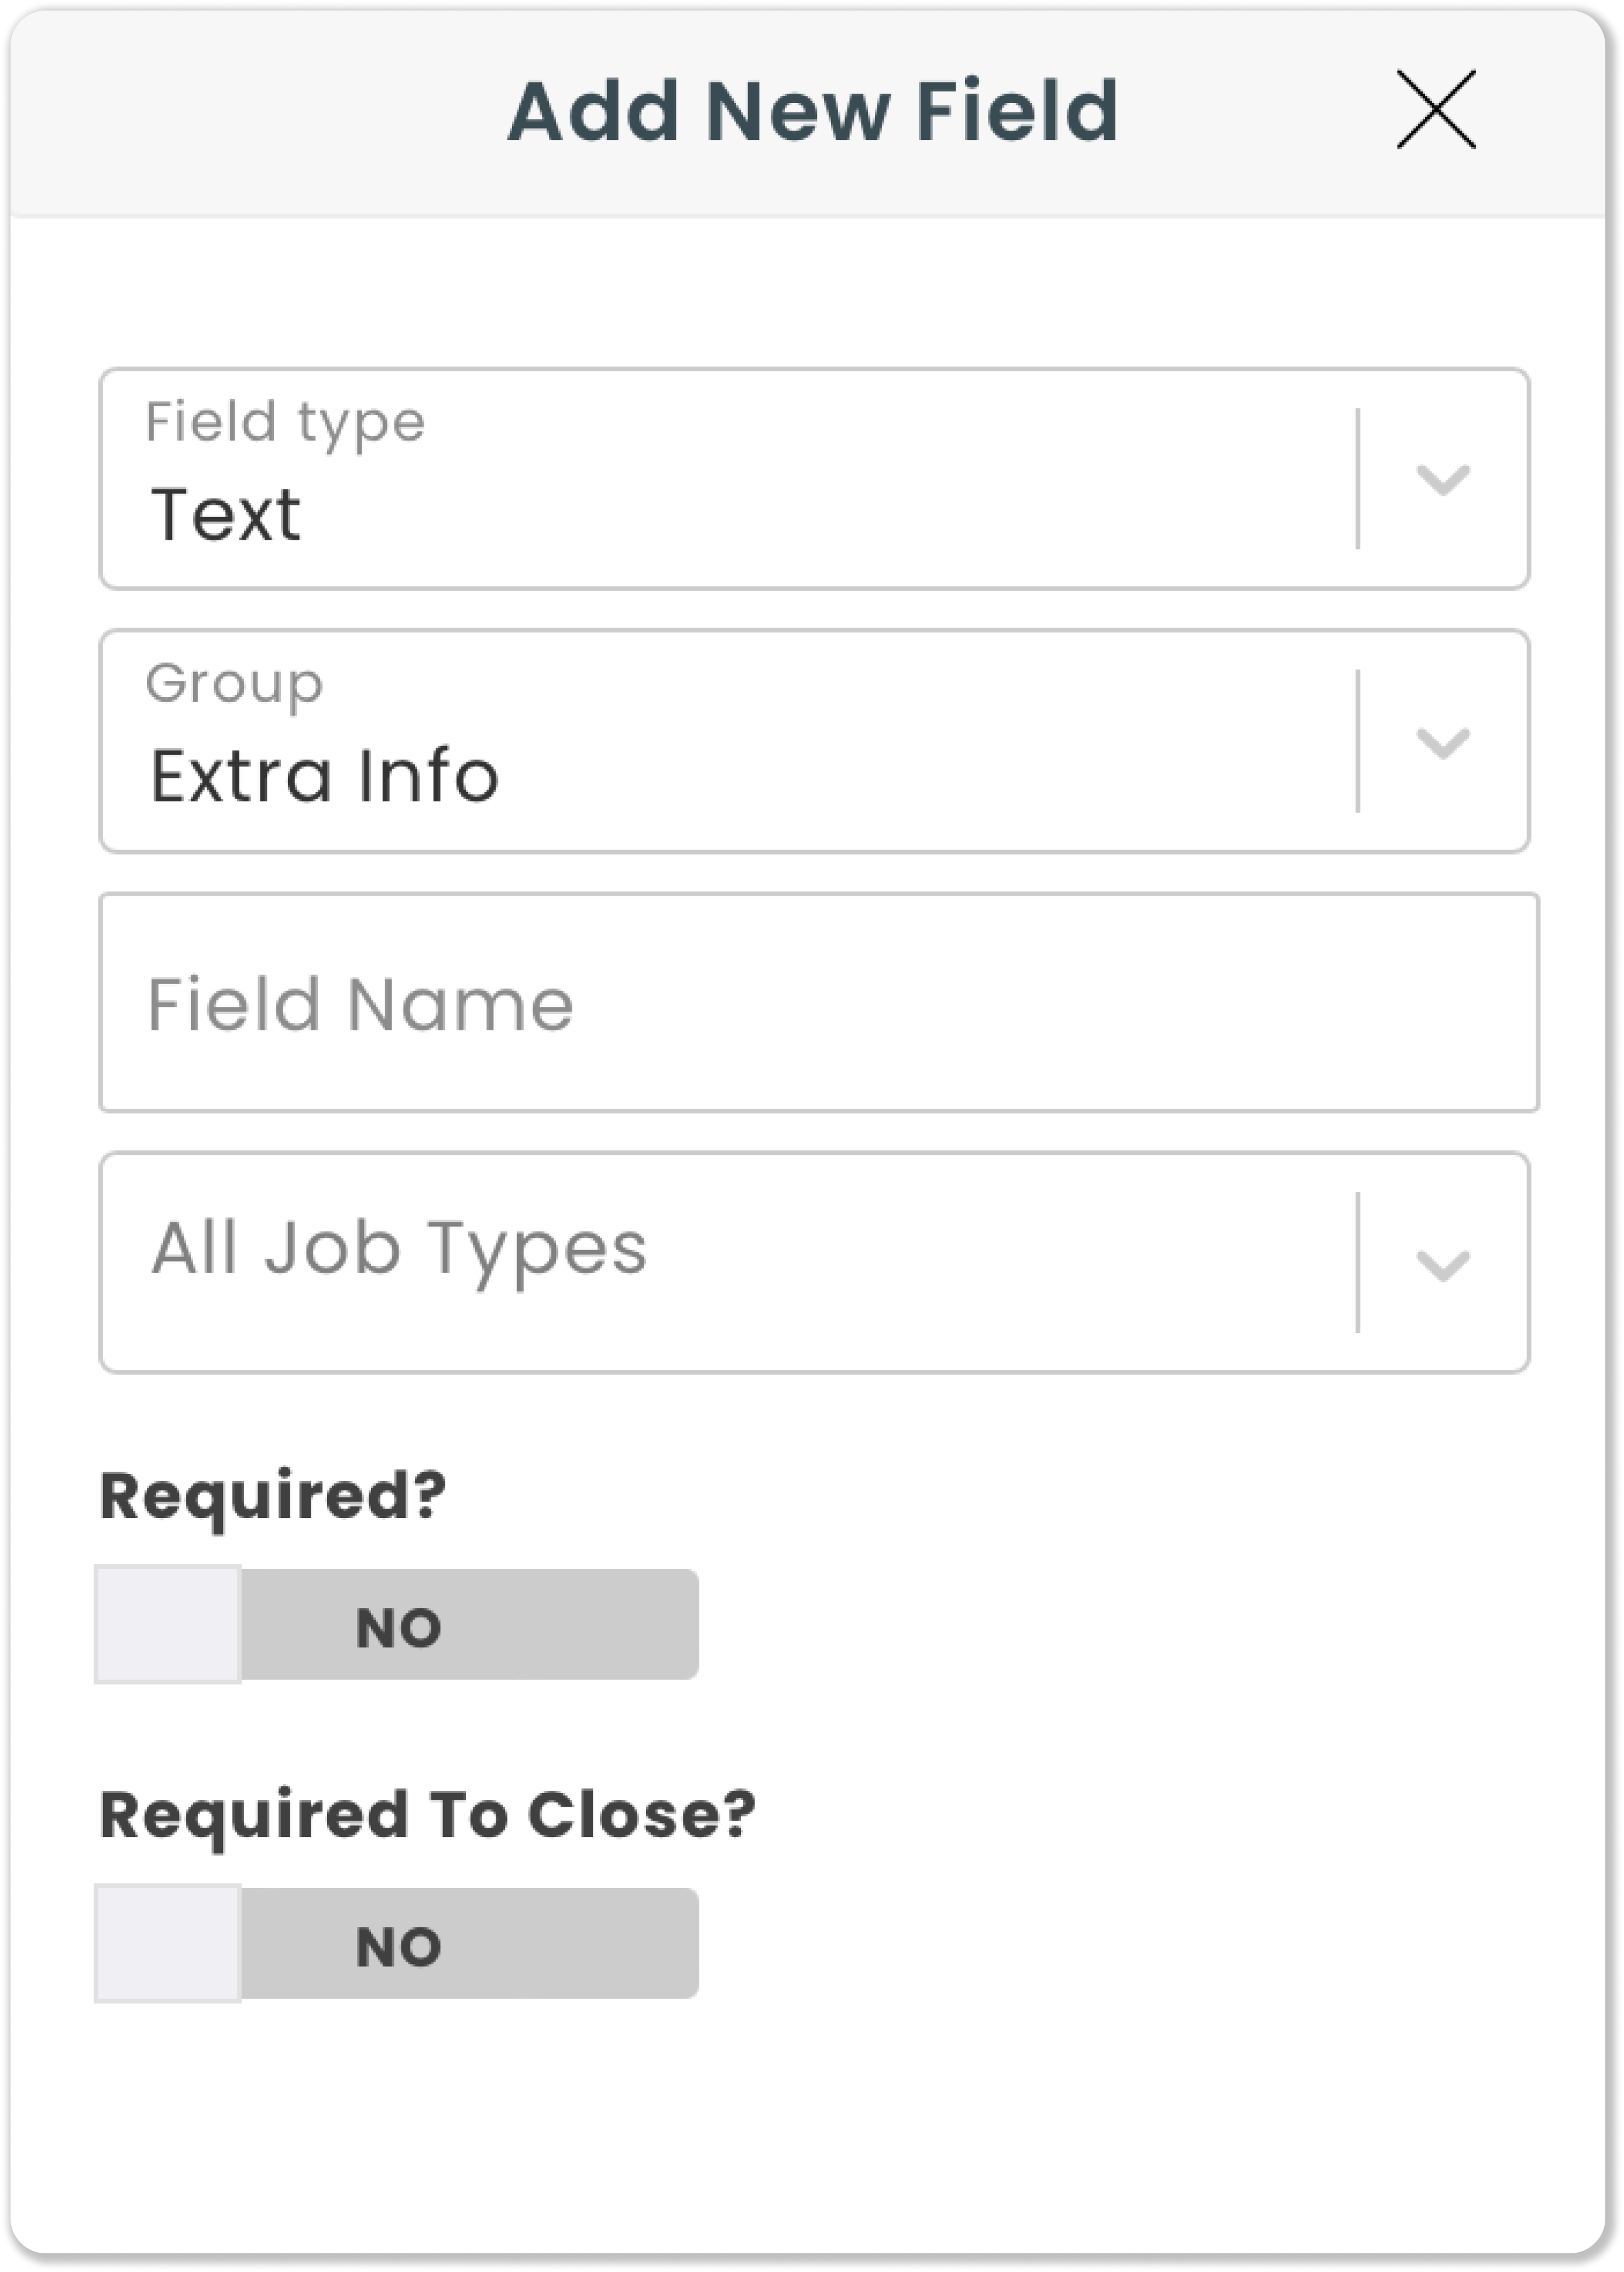Image resolution: width=1624 pixels, height=2272 pixels.
Task: Click the "Group" label text
Action: pos(234,684)
